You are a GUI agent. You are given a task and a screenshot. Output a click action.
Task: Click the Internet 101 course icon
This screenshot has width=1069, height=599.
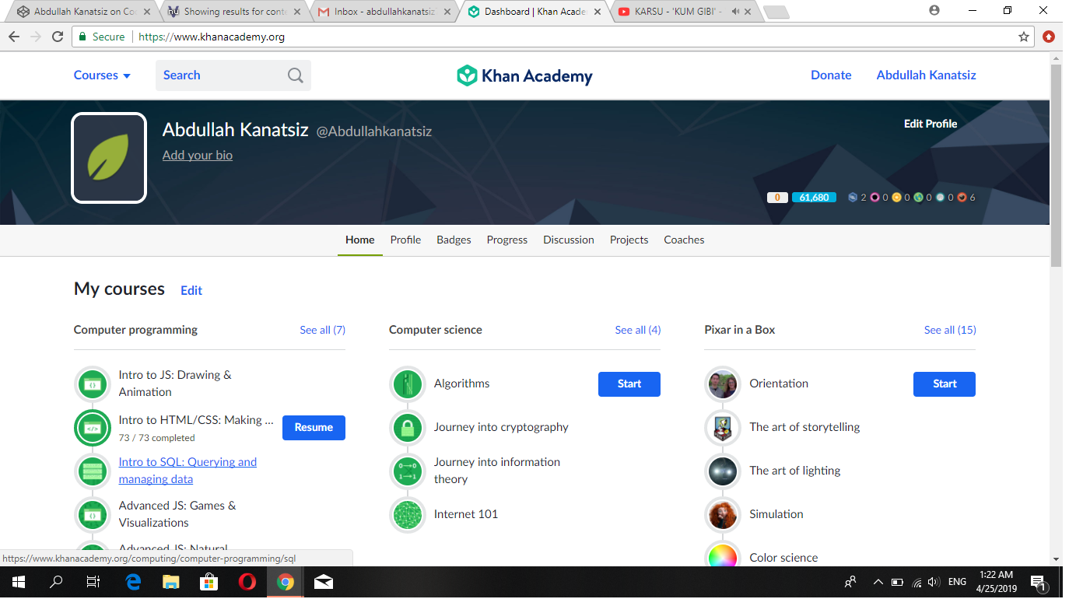click(x=408, y=514)
